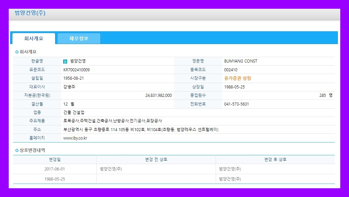This screenshot has width=349, height=197.
Task: Click the 유 market badge icon beside 범양건영
Action: coord(65,62)
